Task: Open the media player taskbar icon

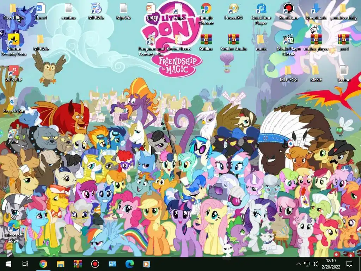Action: [x=147, y=264]
